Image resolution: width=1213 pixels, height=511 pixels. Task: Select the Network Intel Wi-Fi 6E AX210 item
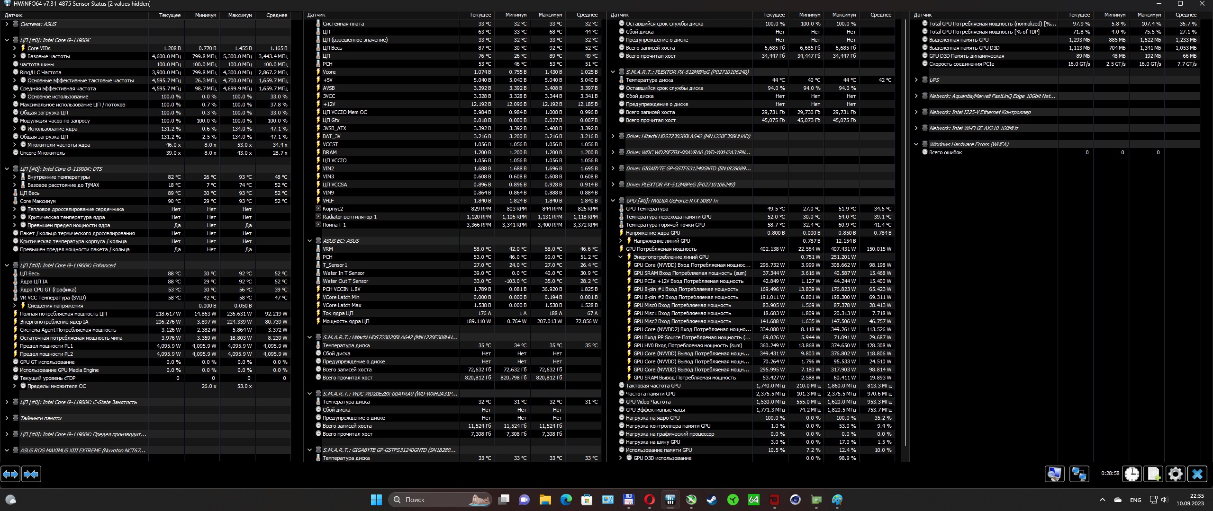click(973, 128)
